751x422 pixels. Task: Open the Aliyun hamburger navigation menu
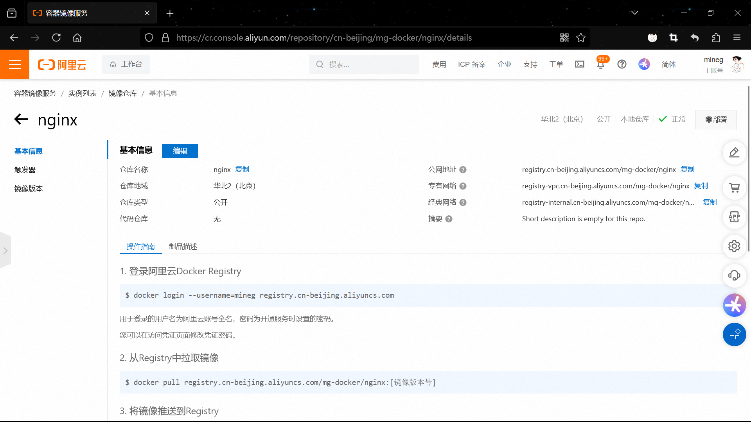[14, 64]
